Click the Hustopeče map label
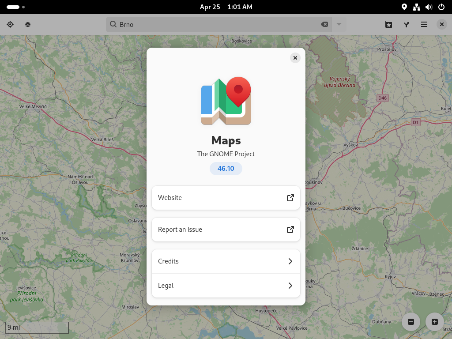 tap(266, 311)
